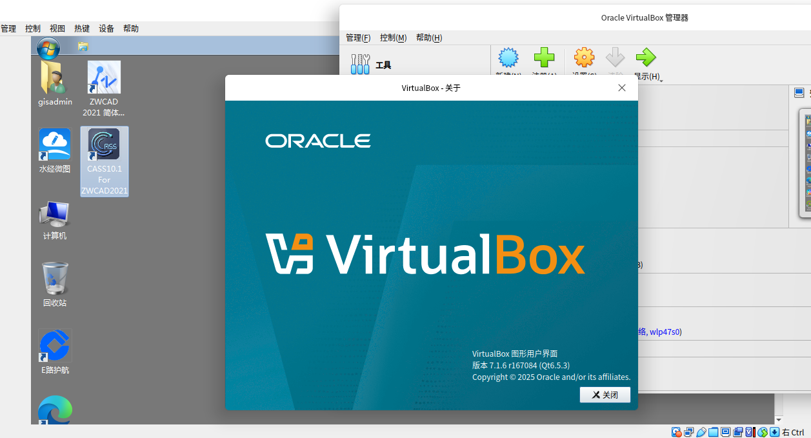Select the E路护航 desktop shortcut
This screenshot has width=811, height=438.
pyautogui.click(x=55, y=352)
